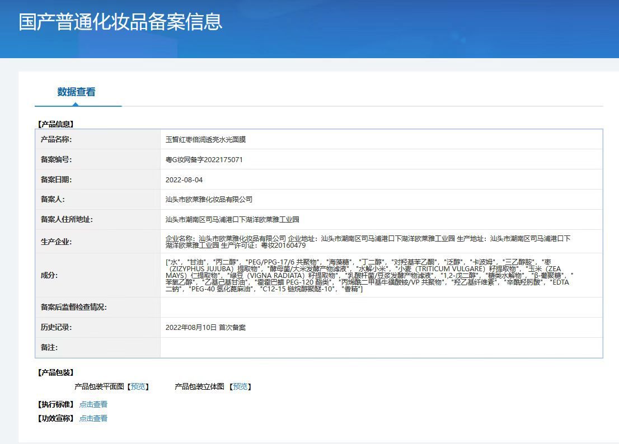Select the 生产企业 details text
619x444 pixels.
click(x=368, y=242)
